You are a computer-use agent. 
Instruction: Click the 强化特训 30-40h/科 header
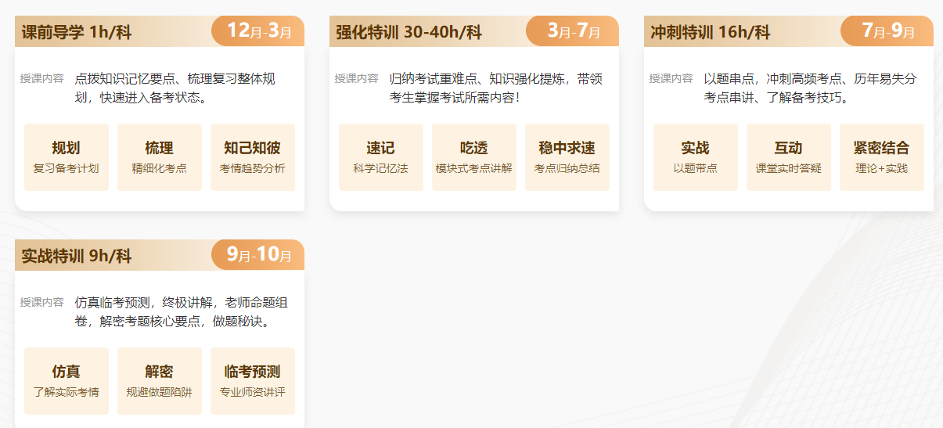pos(409,32)
